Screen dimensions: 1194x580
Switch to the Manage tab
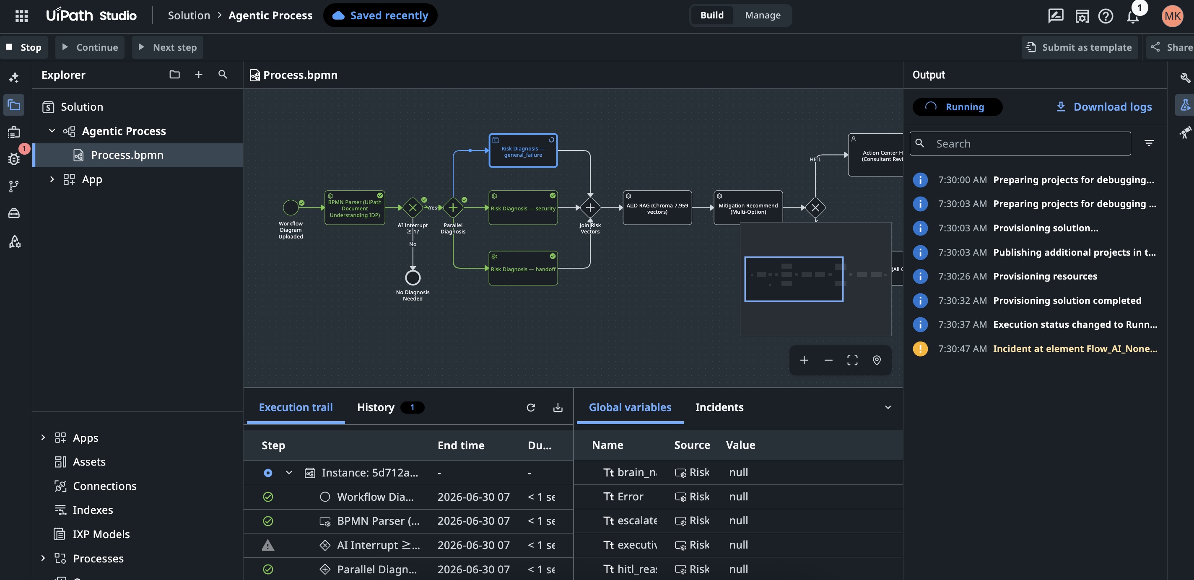click(x=763, y=15)
